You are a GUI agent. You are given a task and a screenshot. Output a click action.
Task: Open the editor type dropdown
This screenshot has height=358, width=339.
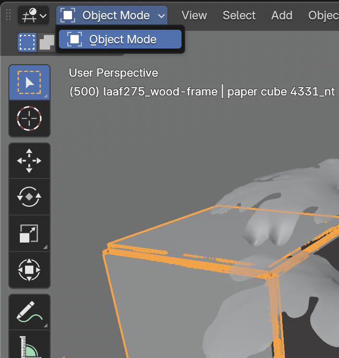coord(33,16)
